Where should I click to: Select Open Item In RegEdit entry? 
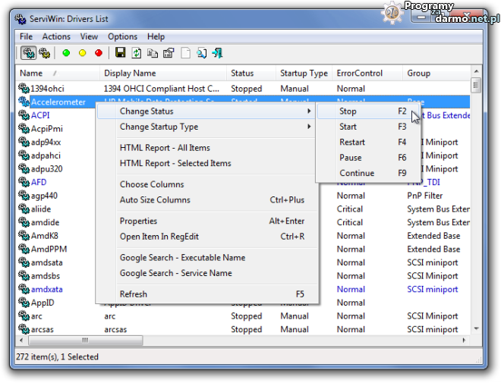click(x=158, y=237)
